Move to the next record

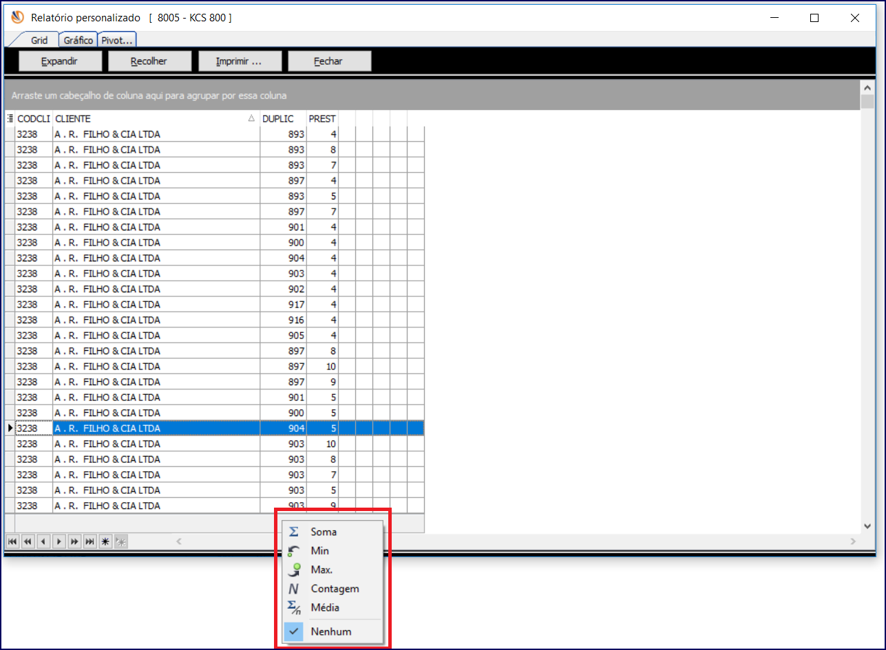click(59, 542)
